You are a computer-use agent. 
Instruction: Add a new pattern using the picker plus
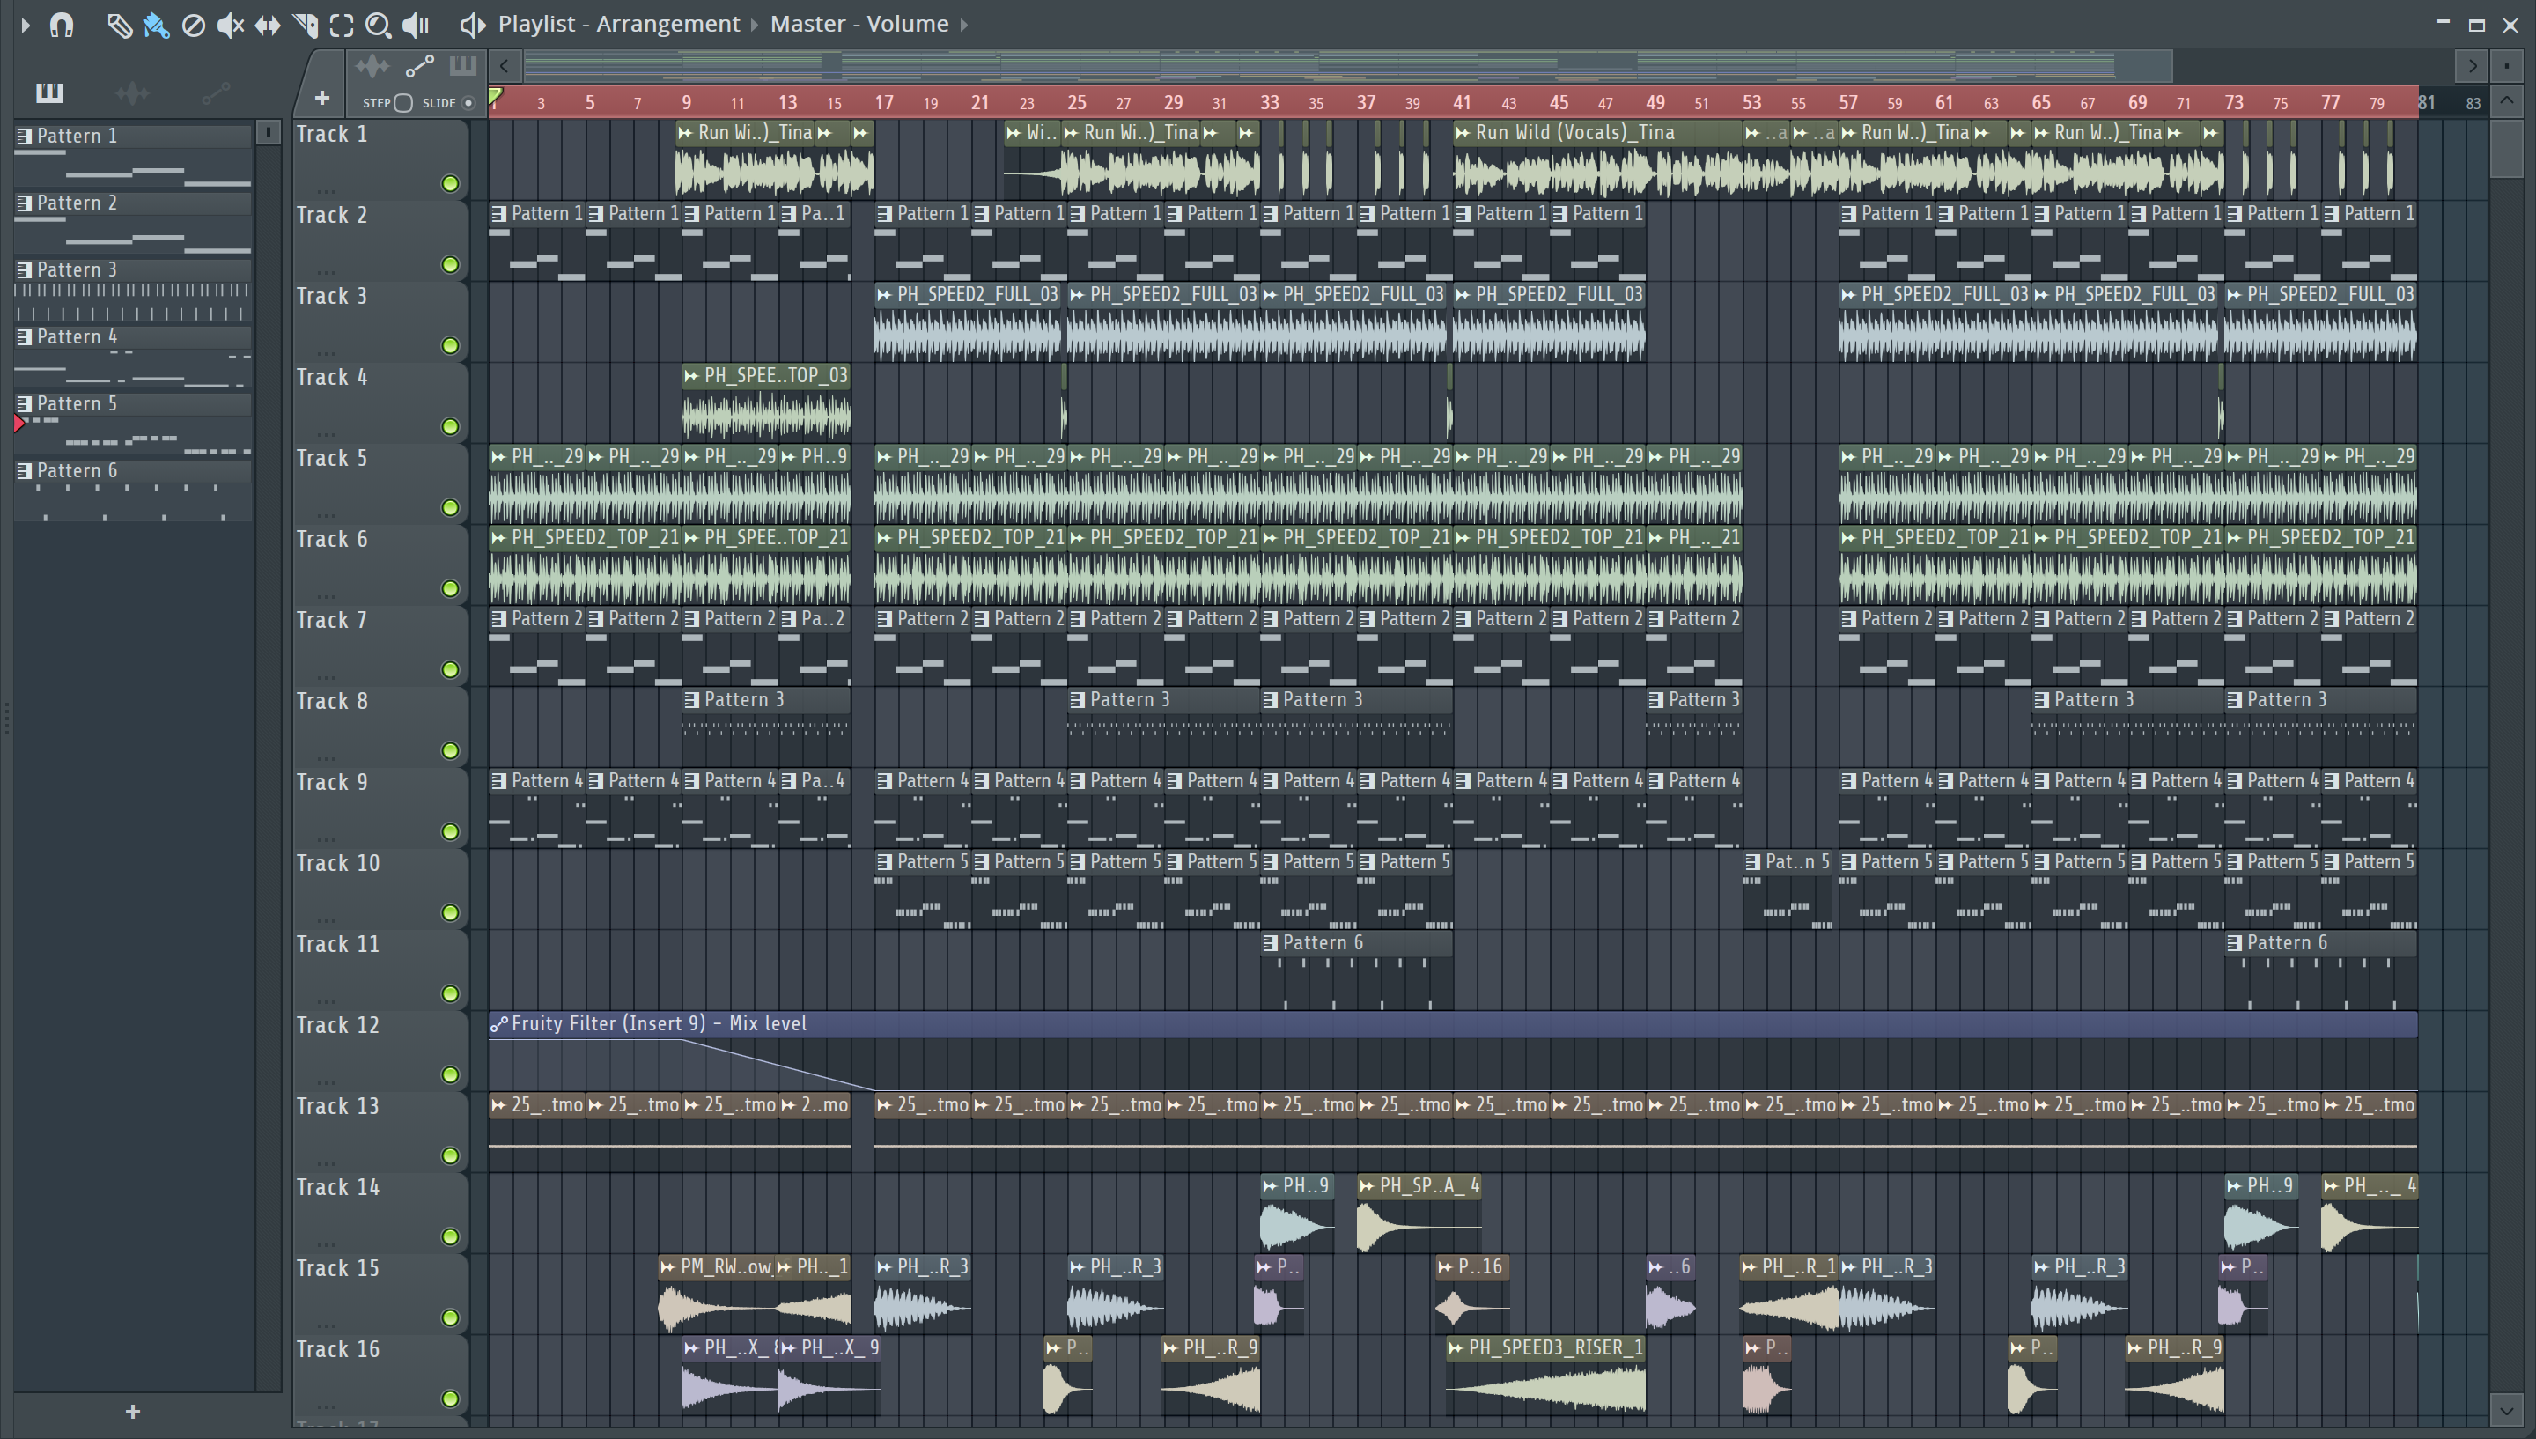coord(133,1412)
